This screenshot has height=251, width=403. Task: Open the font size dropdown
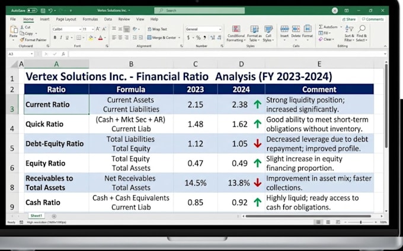coord(92,29)
